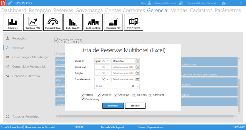Image resolution: width=246 pixels, height=130 pixels.
Task: Switch to the Governança main tab
Action: click(89, 10)
